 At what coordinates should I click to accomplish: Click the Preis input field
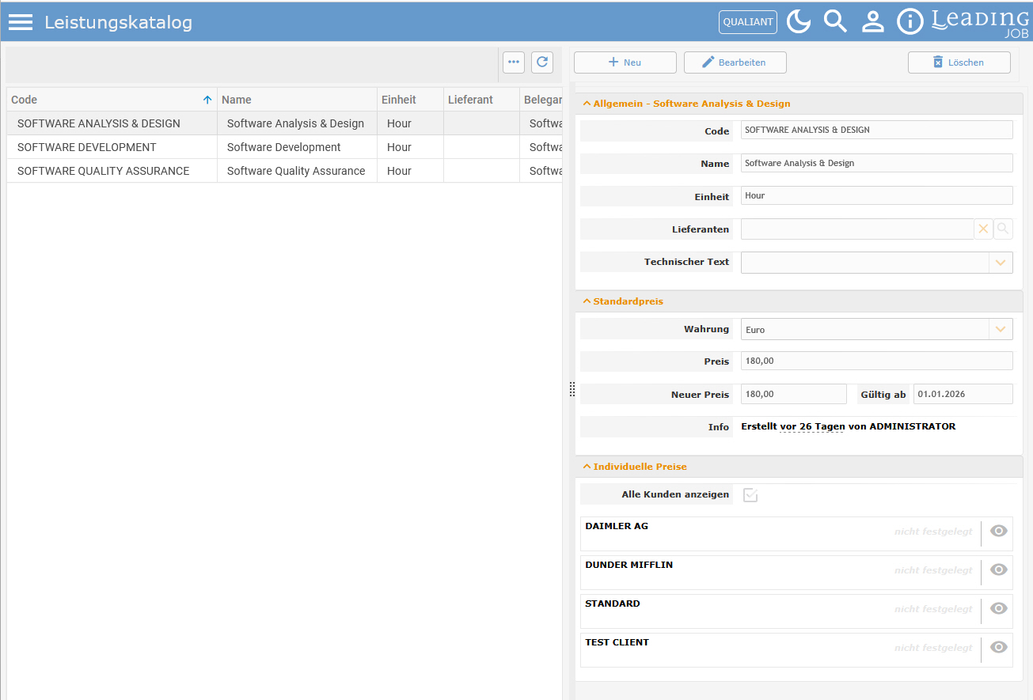click(x=877, y=361)
